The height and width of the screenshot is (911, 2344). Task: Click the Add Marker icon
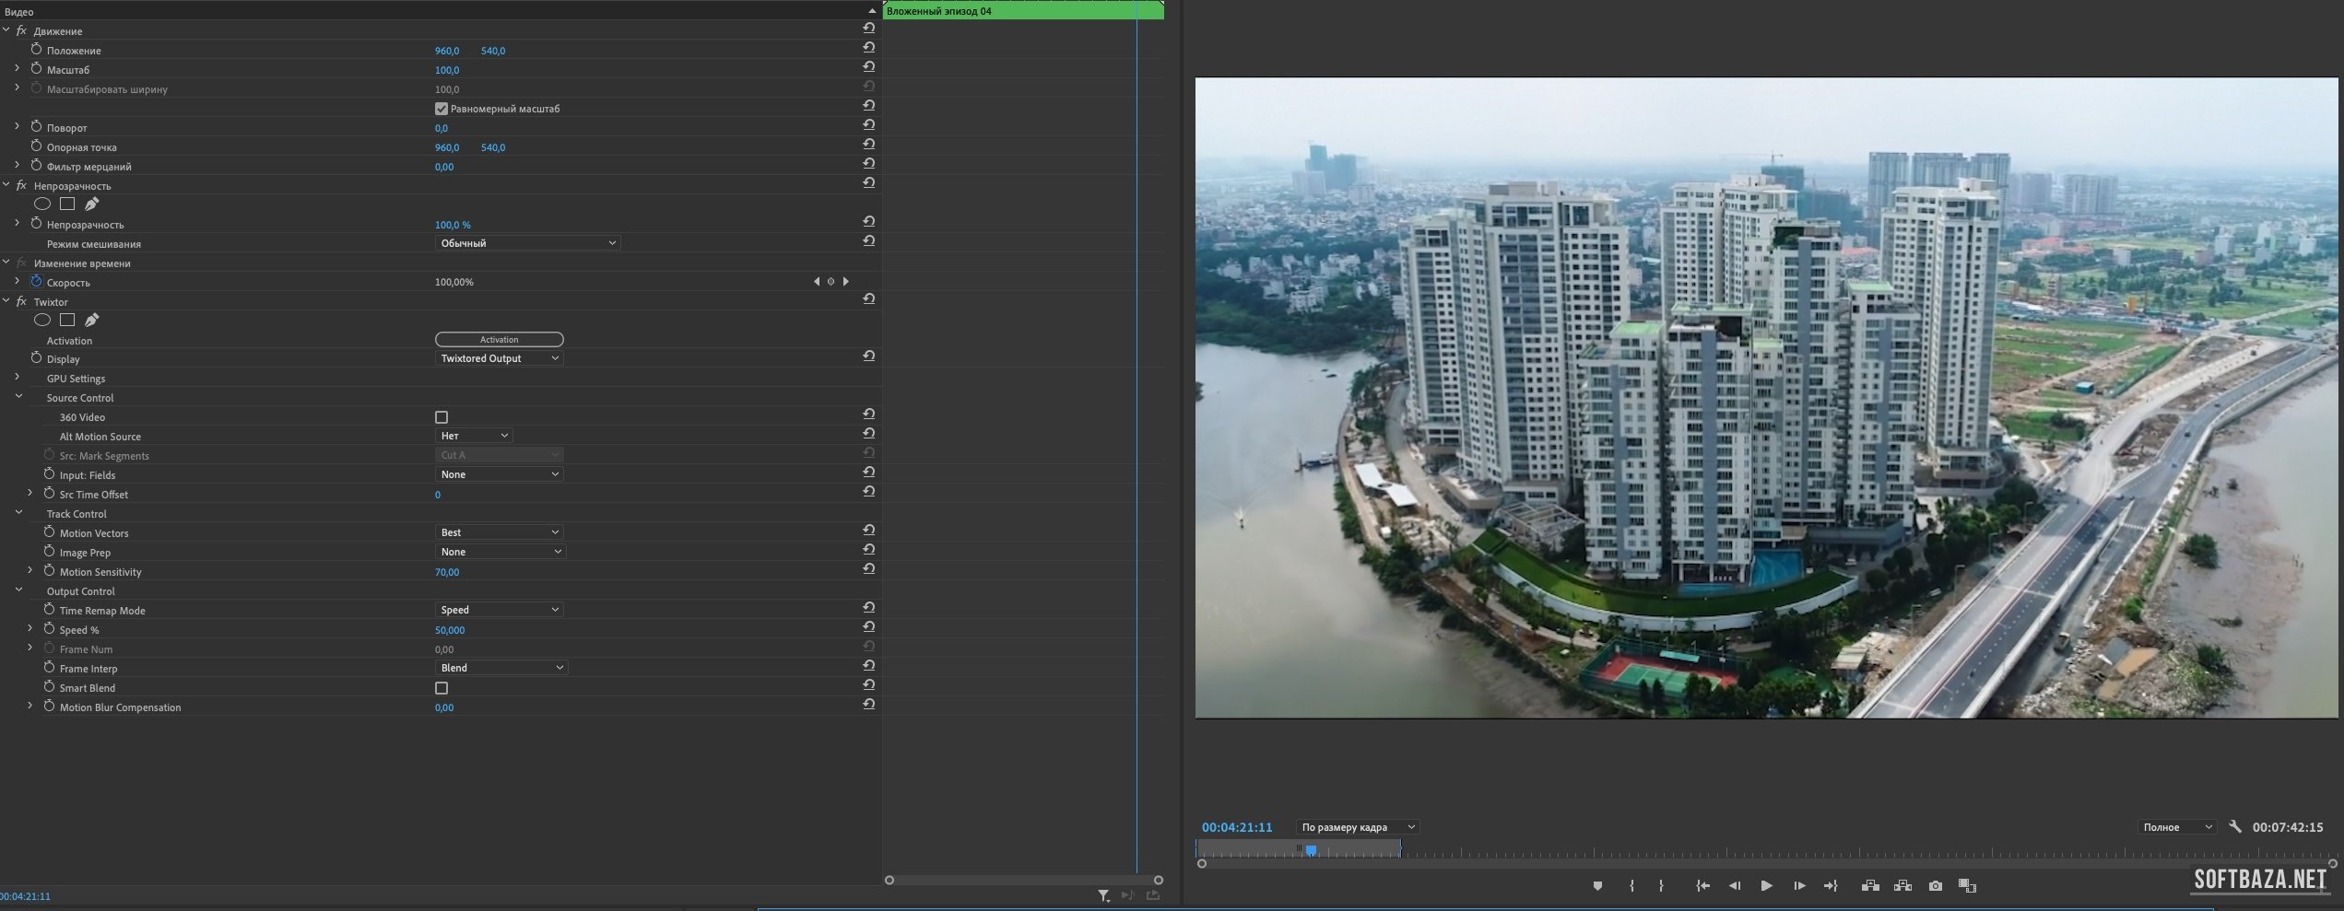(x=1597, y=886)
